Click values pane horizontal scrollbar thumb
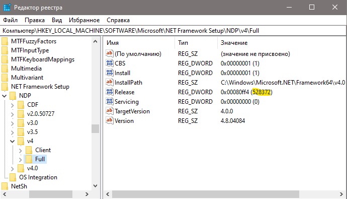 tap(206, 194)
